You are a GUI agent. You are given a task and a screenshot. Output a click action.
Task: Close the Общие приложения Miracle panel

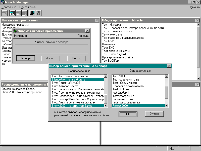tap(197, 20)
